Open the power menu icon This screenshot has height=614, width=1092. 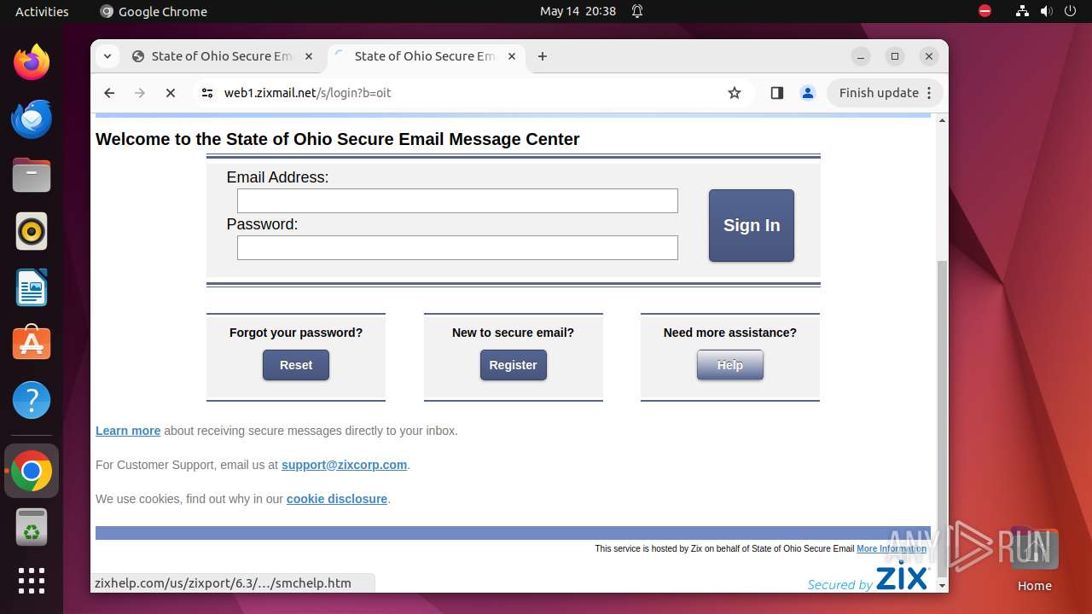pyautogui.click(x=1070, y=11)
